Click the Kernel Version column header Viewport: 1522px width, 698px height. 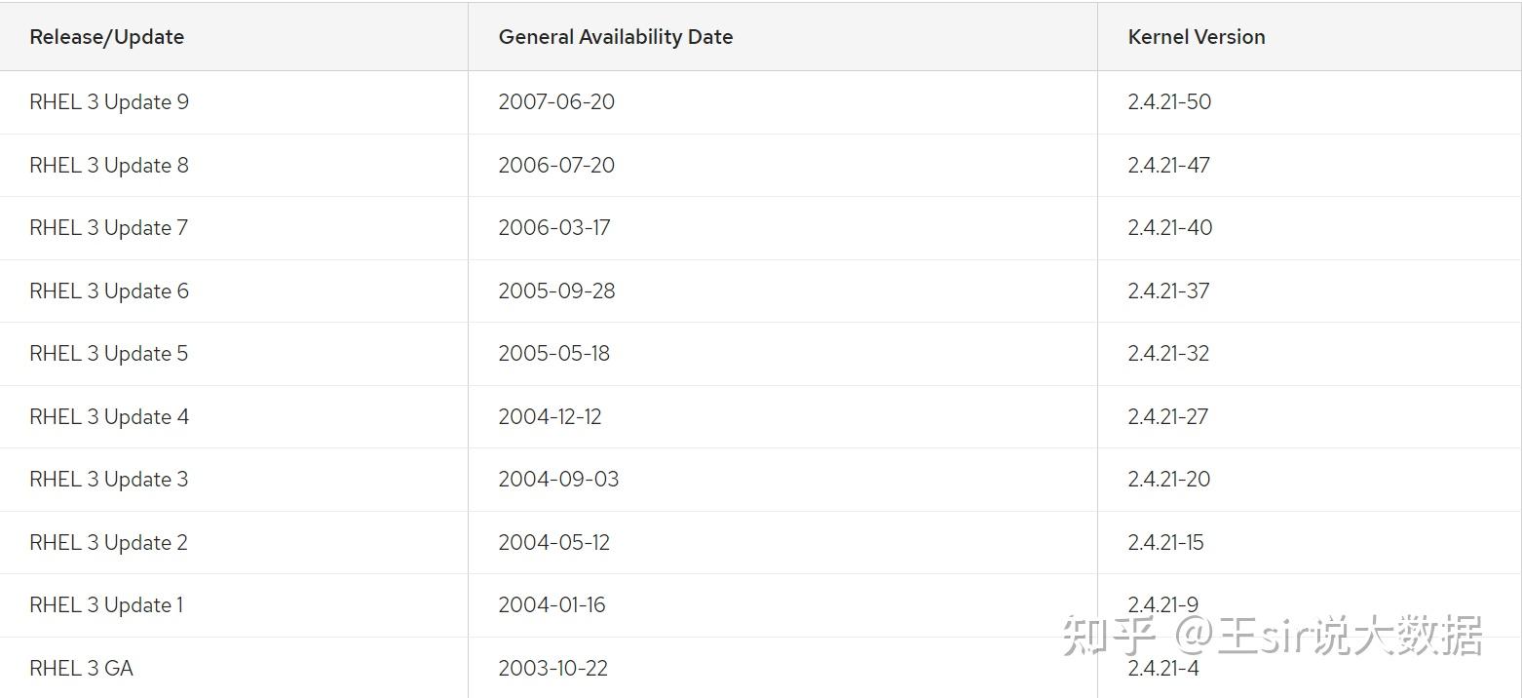(1196, 37)
